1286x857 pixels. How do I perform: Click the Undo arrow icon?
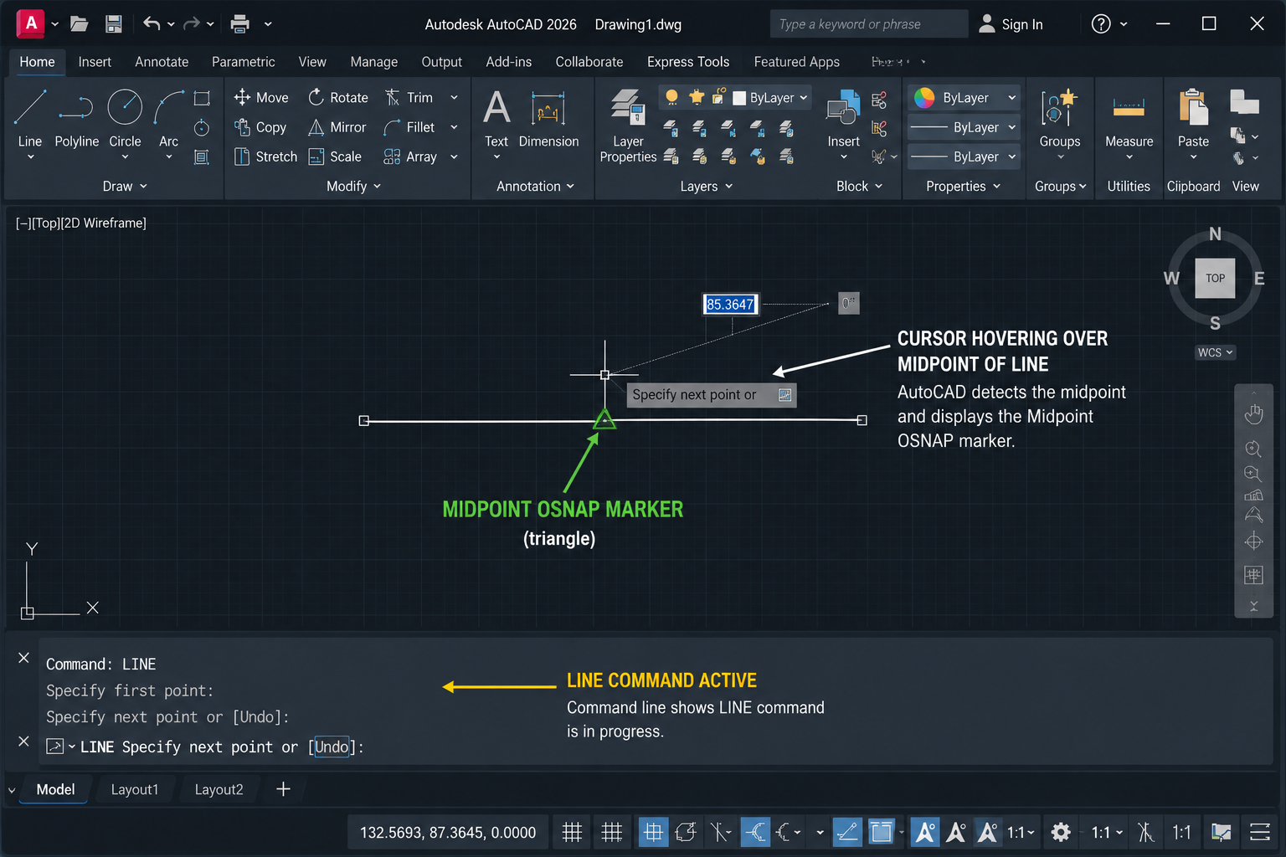click(x=152, y=24)
